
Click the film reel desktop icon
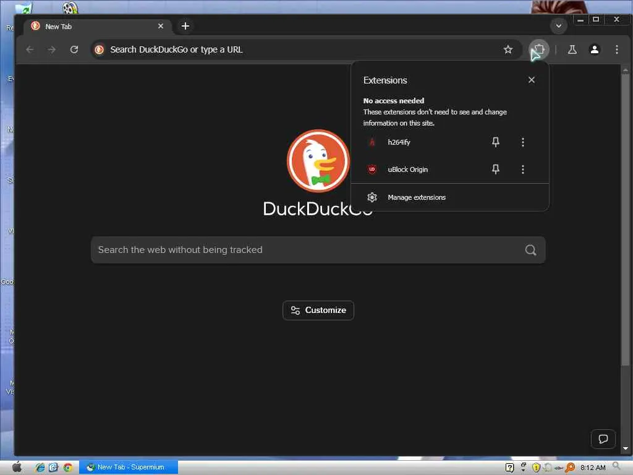click(x=70, y=7)
